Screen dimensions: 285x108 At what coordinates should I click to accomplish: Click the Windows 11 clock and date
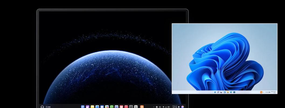[x=273, y=92]
